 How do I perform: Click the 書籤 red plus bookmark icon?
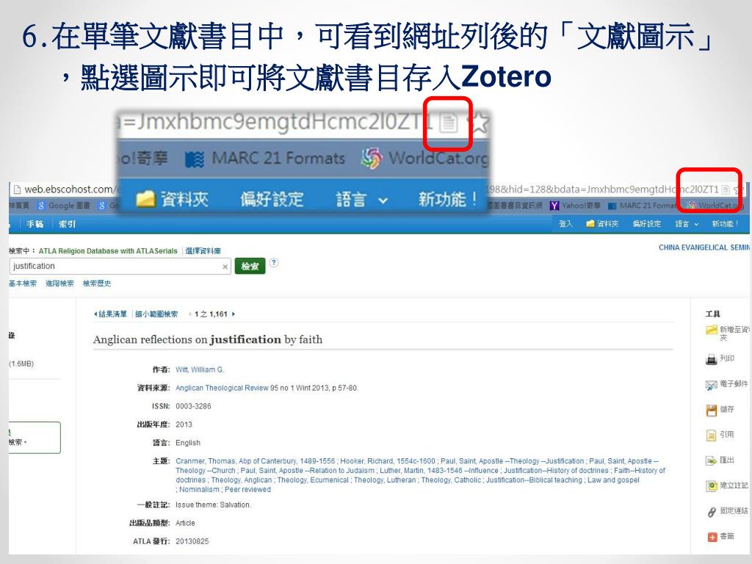click(712, 537)
